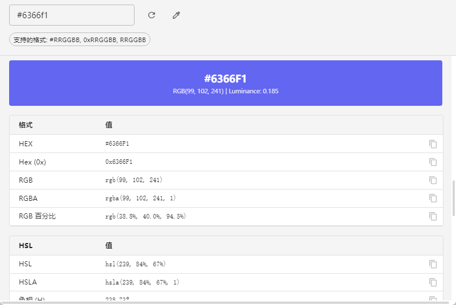Image resolution: width=456 pixels, height=305 pixels.
Task: Copy the Hex (0x) value 0x6366F1
Action: pos(433,162)
